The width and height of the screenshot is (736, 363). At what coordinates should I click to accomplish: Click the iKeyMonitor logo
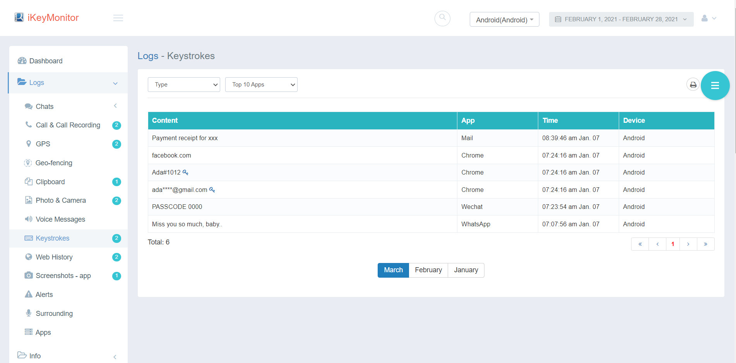(x=46, y=18)
